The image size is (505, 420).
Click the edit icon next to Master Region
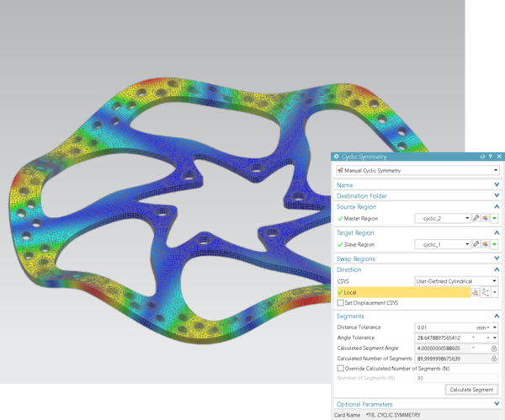pos(476,219)
